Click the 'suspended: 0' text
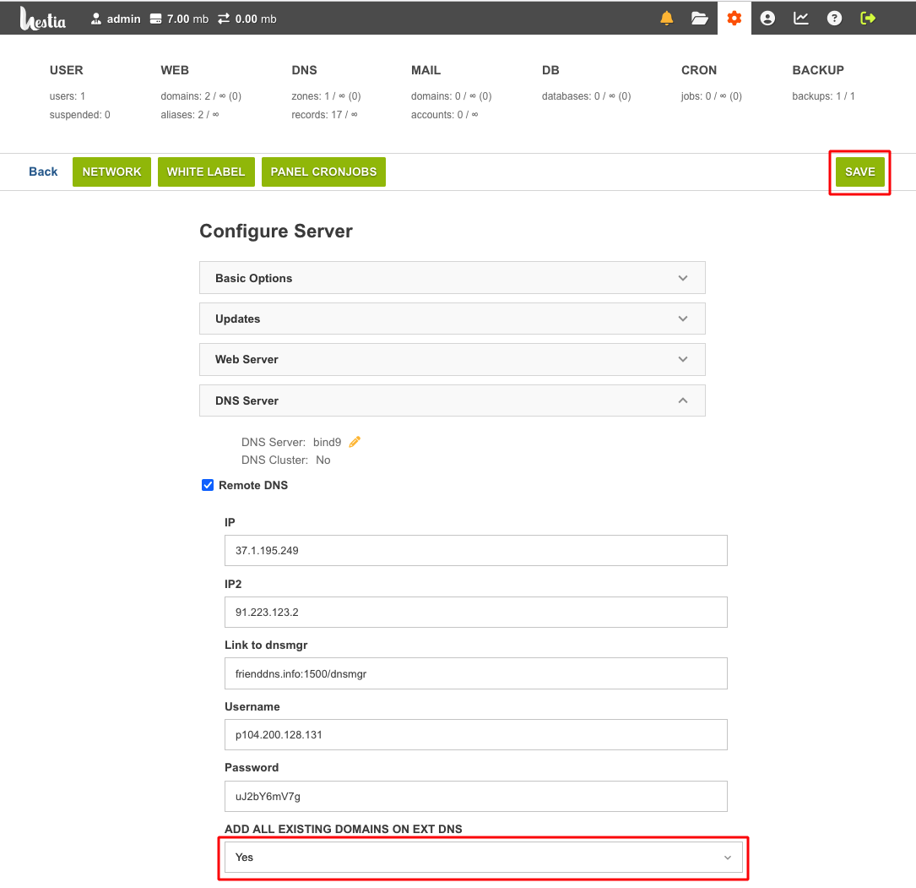Screen dimensions: 916x888 tap(79, 115)
